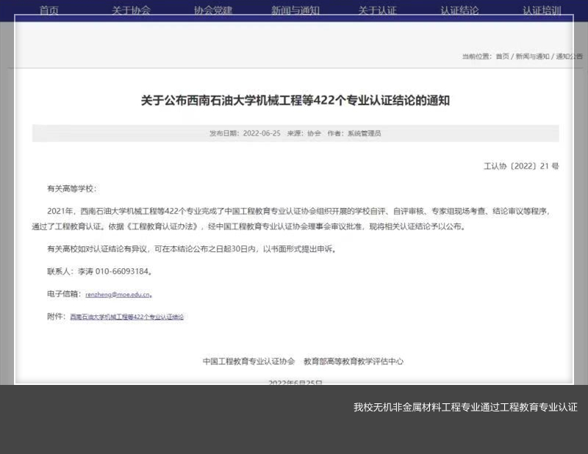
Task: Click the 教育部高等教育教学评估中心 signature text
Action: coord(354,361)
